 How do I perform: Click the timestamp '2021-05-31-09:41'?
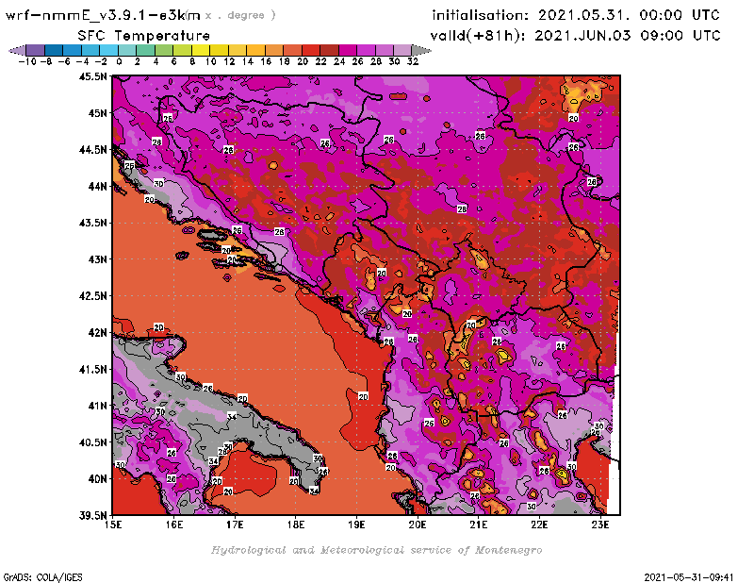coord(689,576)
